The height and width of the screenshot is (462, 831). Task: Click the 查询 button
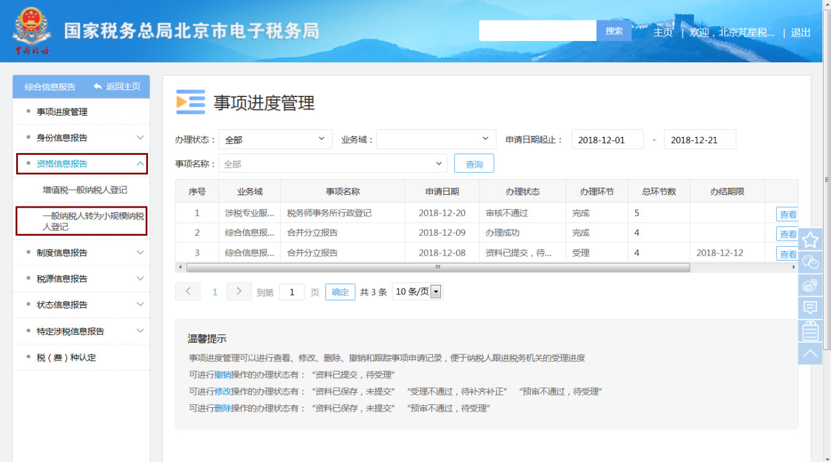474,164
